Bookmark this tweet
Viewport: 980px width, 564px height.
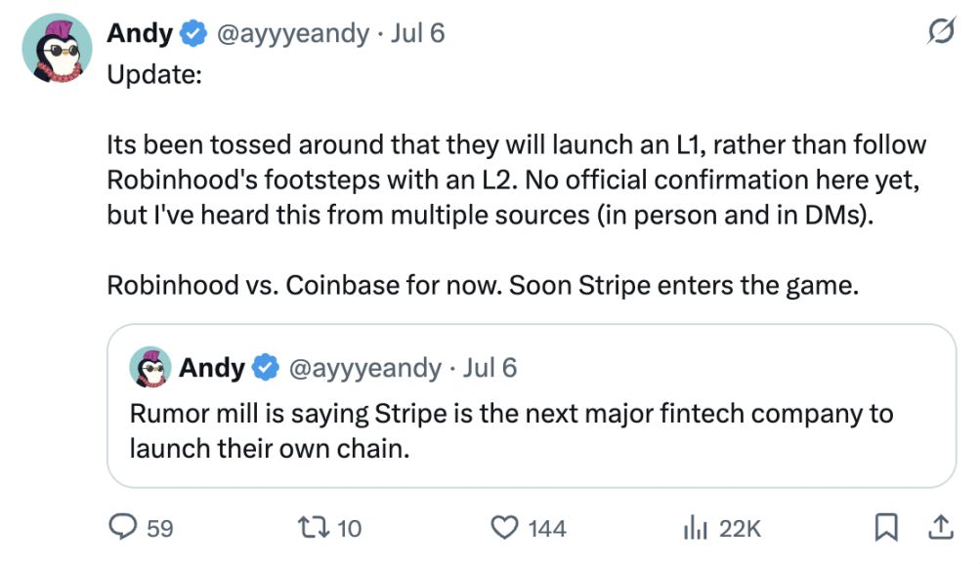(885, 528)
